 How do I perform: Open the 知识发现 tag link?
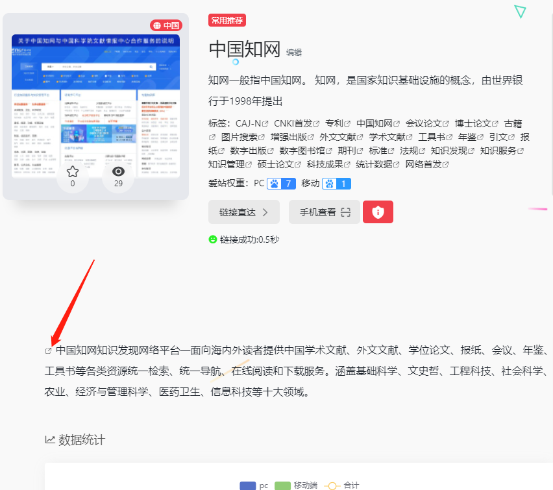click(452, 151)
